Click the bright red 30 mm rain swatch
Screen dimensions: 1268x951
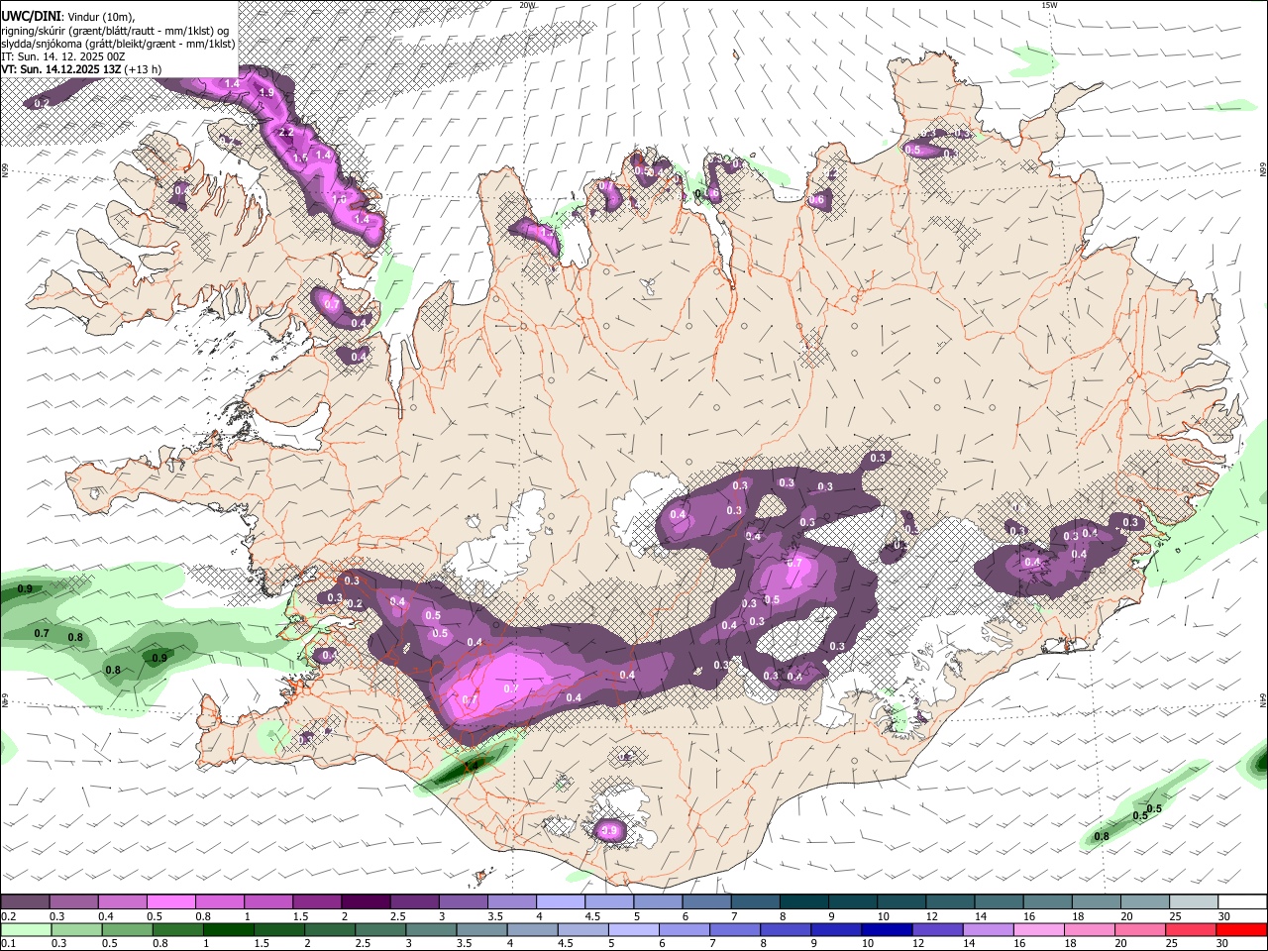click(x=1241, y=929)
